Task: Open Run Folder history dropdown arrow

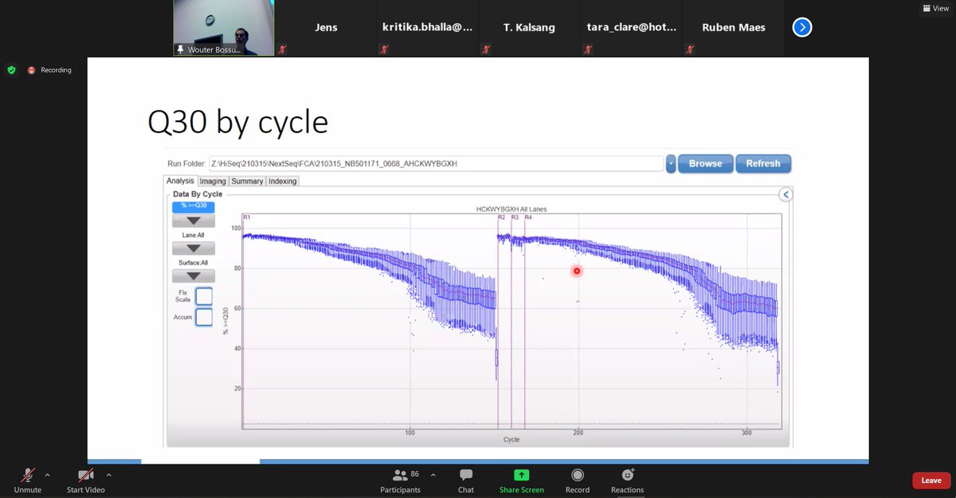Action: pos(671,164)
